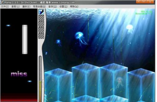This screenshot has height=102, width=157.
Task: Open the 音效(O) menu
Action: point(52,7)
